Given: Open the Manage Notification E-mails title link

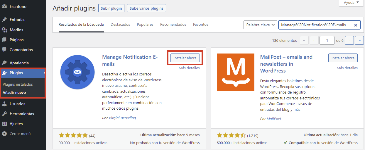Looking at the screenshot, I should coord(130,61).
